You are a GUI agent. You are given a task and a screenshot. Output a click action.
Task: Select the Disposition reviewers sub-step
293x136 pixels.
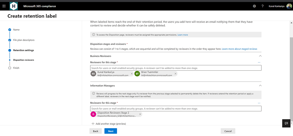24,60
